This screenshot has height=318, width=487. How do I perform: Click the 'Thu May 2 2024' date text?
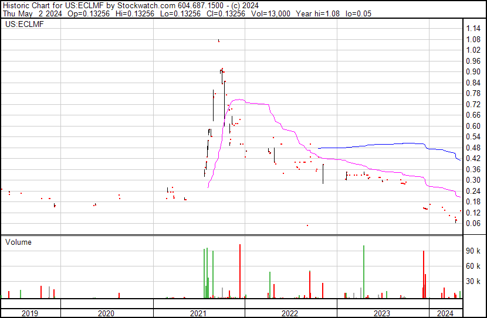pos(32,13)
